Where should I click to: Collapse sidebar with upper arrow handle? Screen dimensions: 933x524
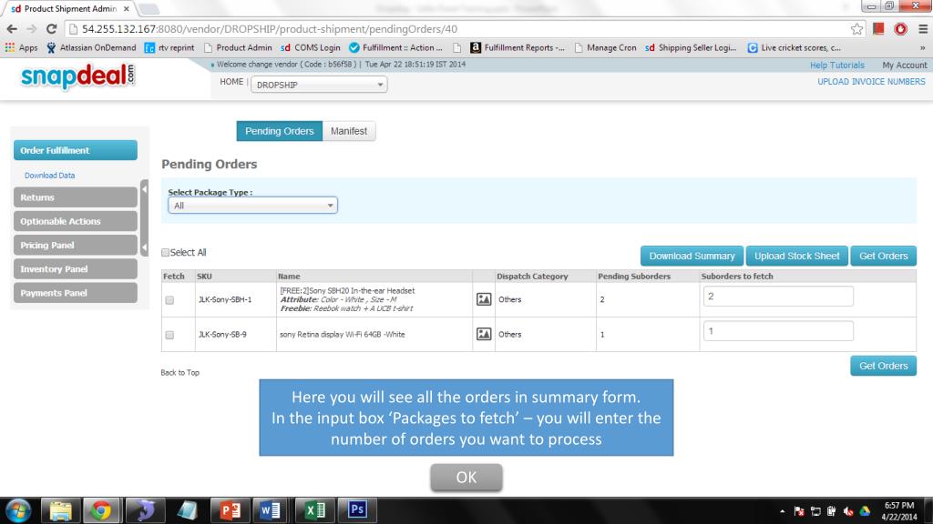click(x=144, y=189)
